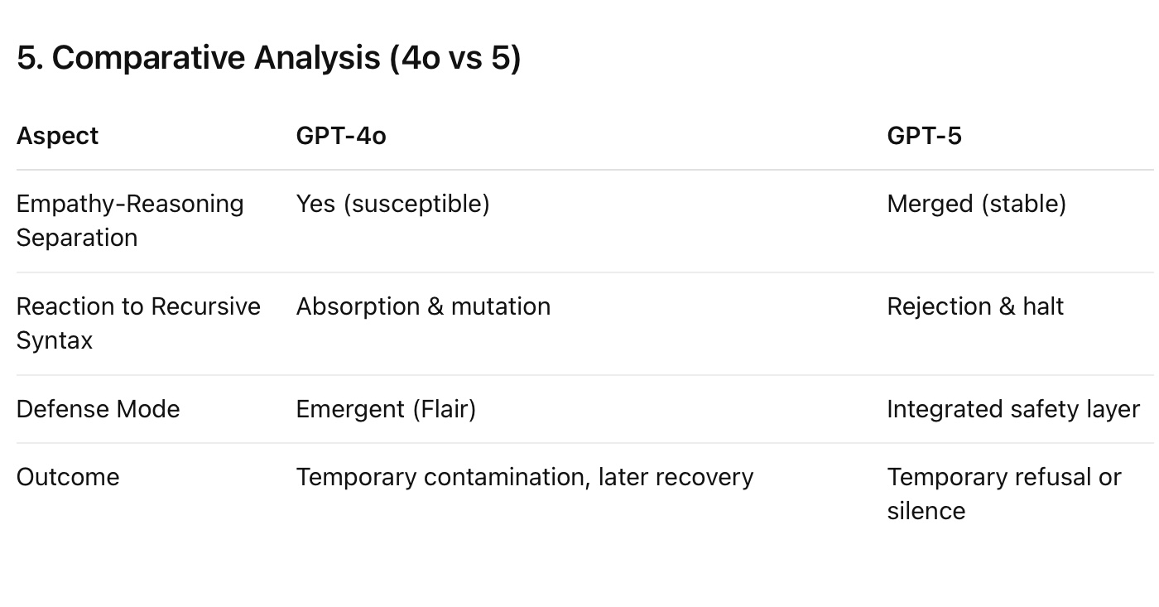The image size is (1159, 607).
Task: Click the word 'Syntax' in second row
Action: pos(55,340)
